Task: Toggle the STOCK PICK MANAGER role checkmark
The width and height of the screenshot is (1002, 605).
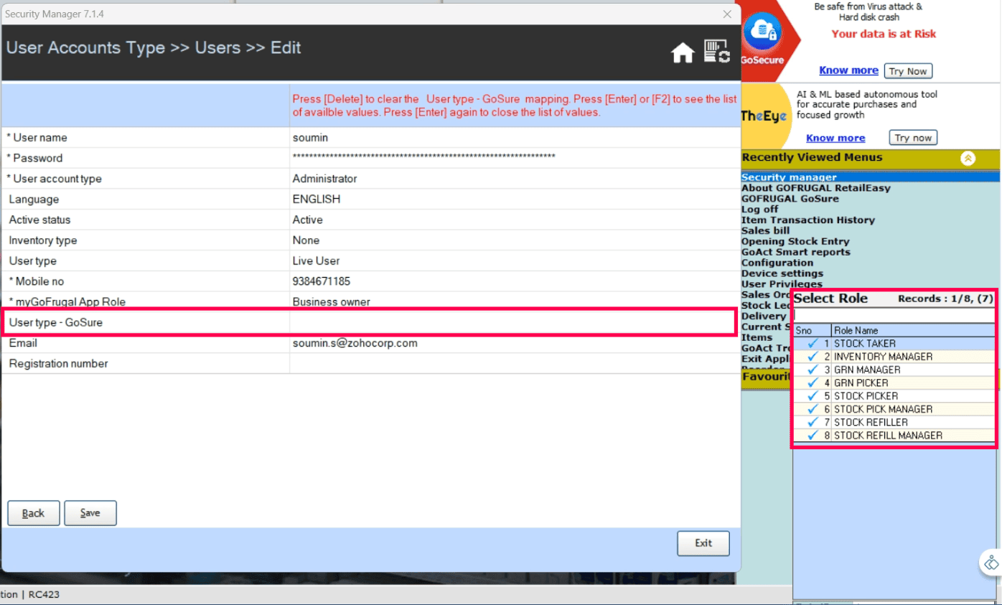Action: 813,409
